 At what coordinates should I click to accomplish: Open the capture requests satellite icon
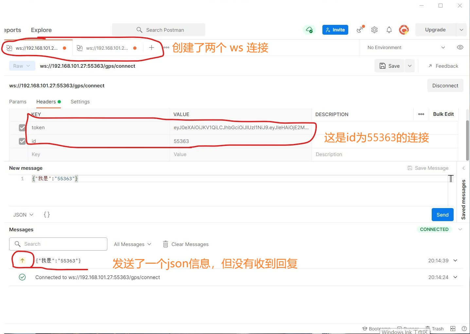[x=360, y=29]
